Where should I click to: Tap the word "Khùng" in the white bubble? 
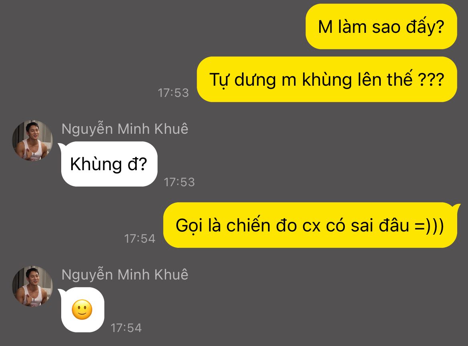click(x=96, y=164)
